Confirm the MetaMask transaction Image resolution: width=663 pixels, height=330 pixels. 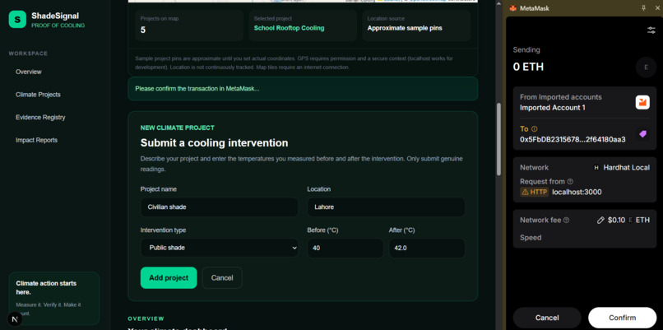click(x=623, y=318)
